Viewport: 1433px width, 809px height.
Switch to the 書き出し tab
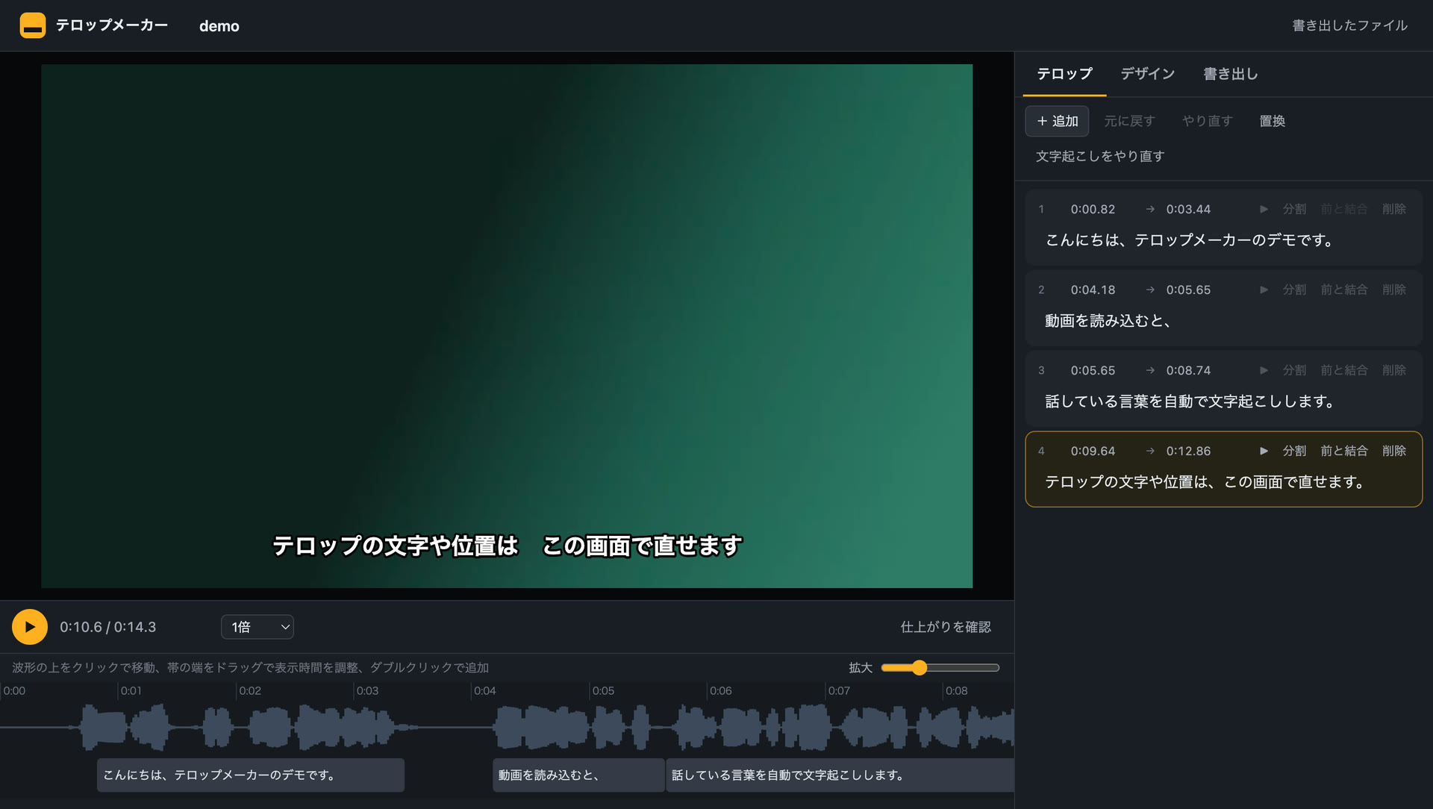click(x=1231, y=74)
